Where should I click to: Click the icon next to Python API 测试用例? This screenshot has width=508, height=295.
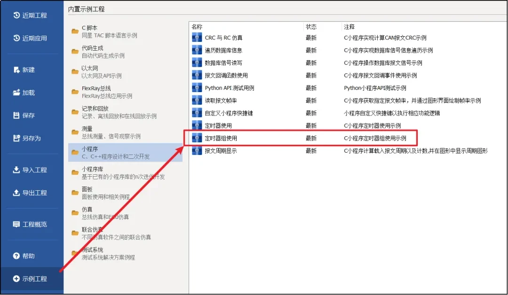(x=197, y=87)
